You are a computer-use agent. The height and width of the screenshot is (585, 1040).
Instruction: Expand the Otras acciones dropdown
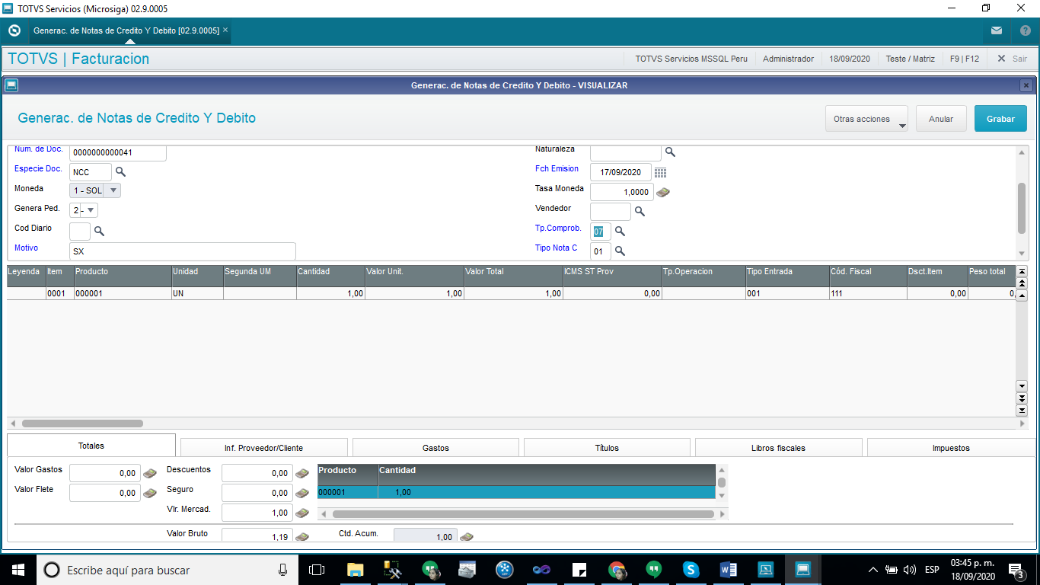pos(866,119)
